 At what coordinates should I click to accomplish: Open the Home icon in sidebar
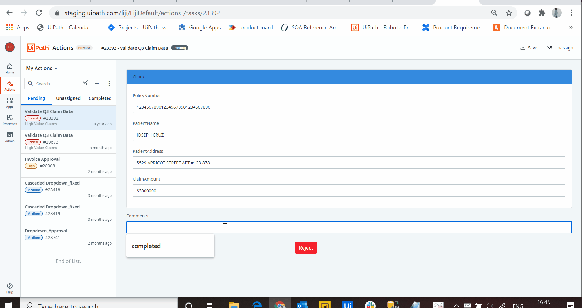[10, 69]
